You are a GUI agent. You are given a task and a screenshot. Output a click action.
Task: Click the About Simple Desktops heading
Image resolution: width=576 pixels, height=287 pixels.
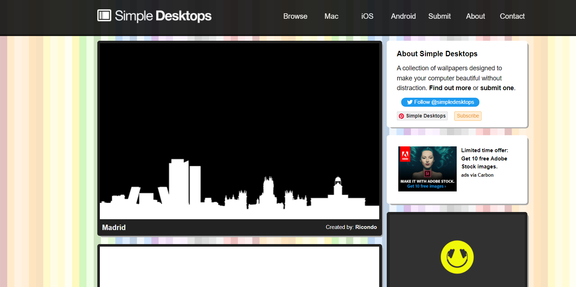click(437, 54)
